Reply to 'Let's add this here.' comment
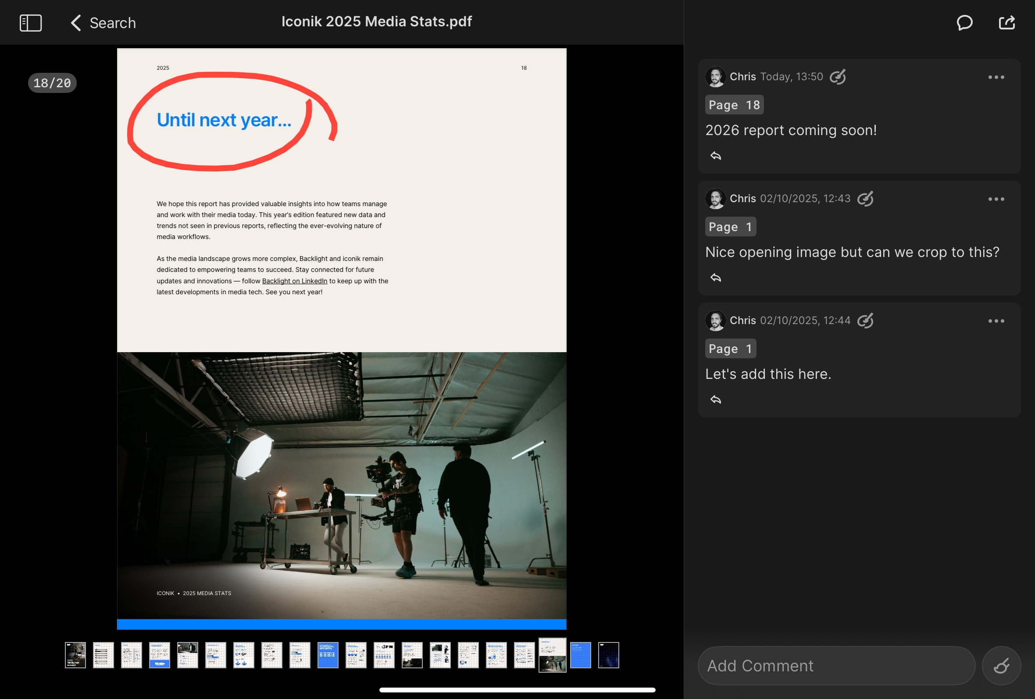The image size is (1035, 699). click(x=716, y=400)
